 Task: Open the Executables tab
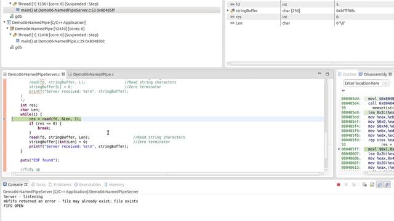pos(87,185)
